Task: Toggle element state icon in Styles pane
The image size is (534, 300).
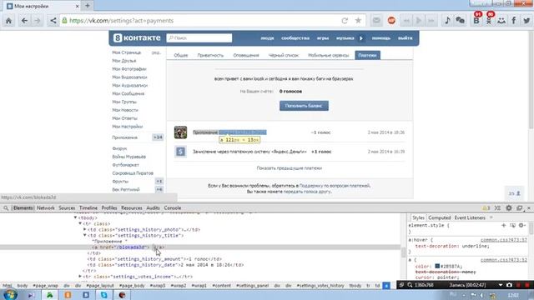Action: tap(512, 225)
